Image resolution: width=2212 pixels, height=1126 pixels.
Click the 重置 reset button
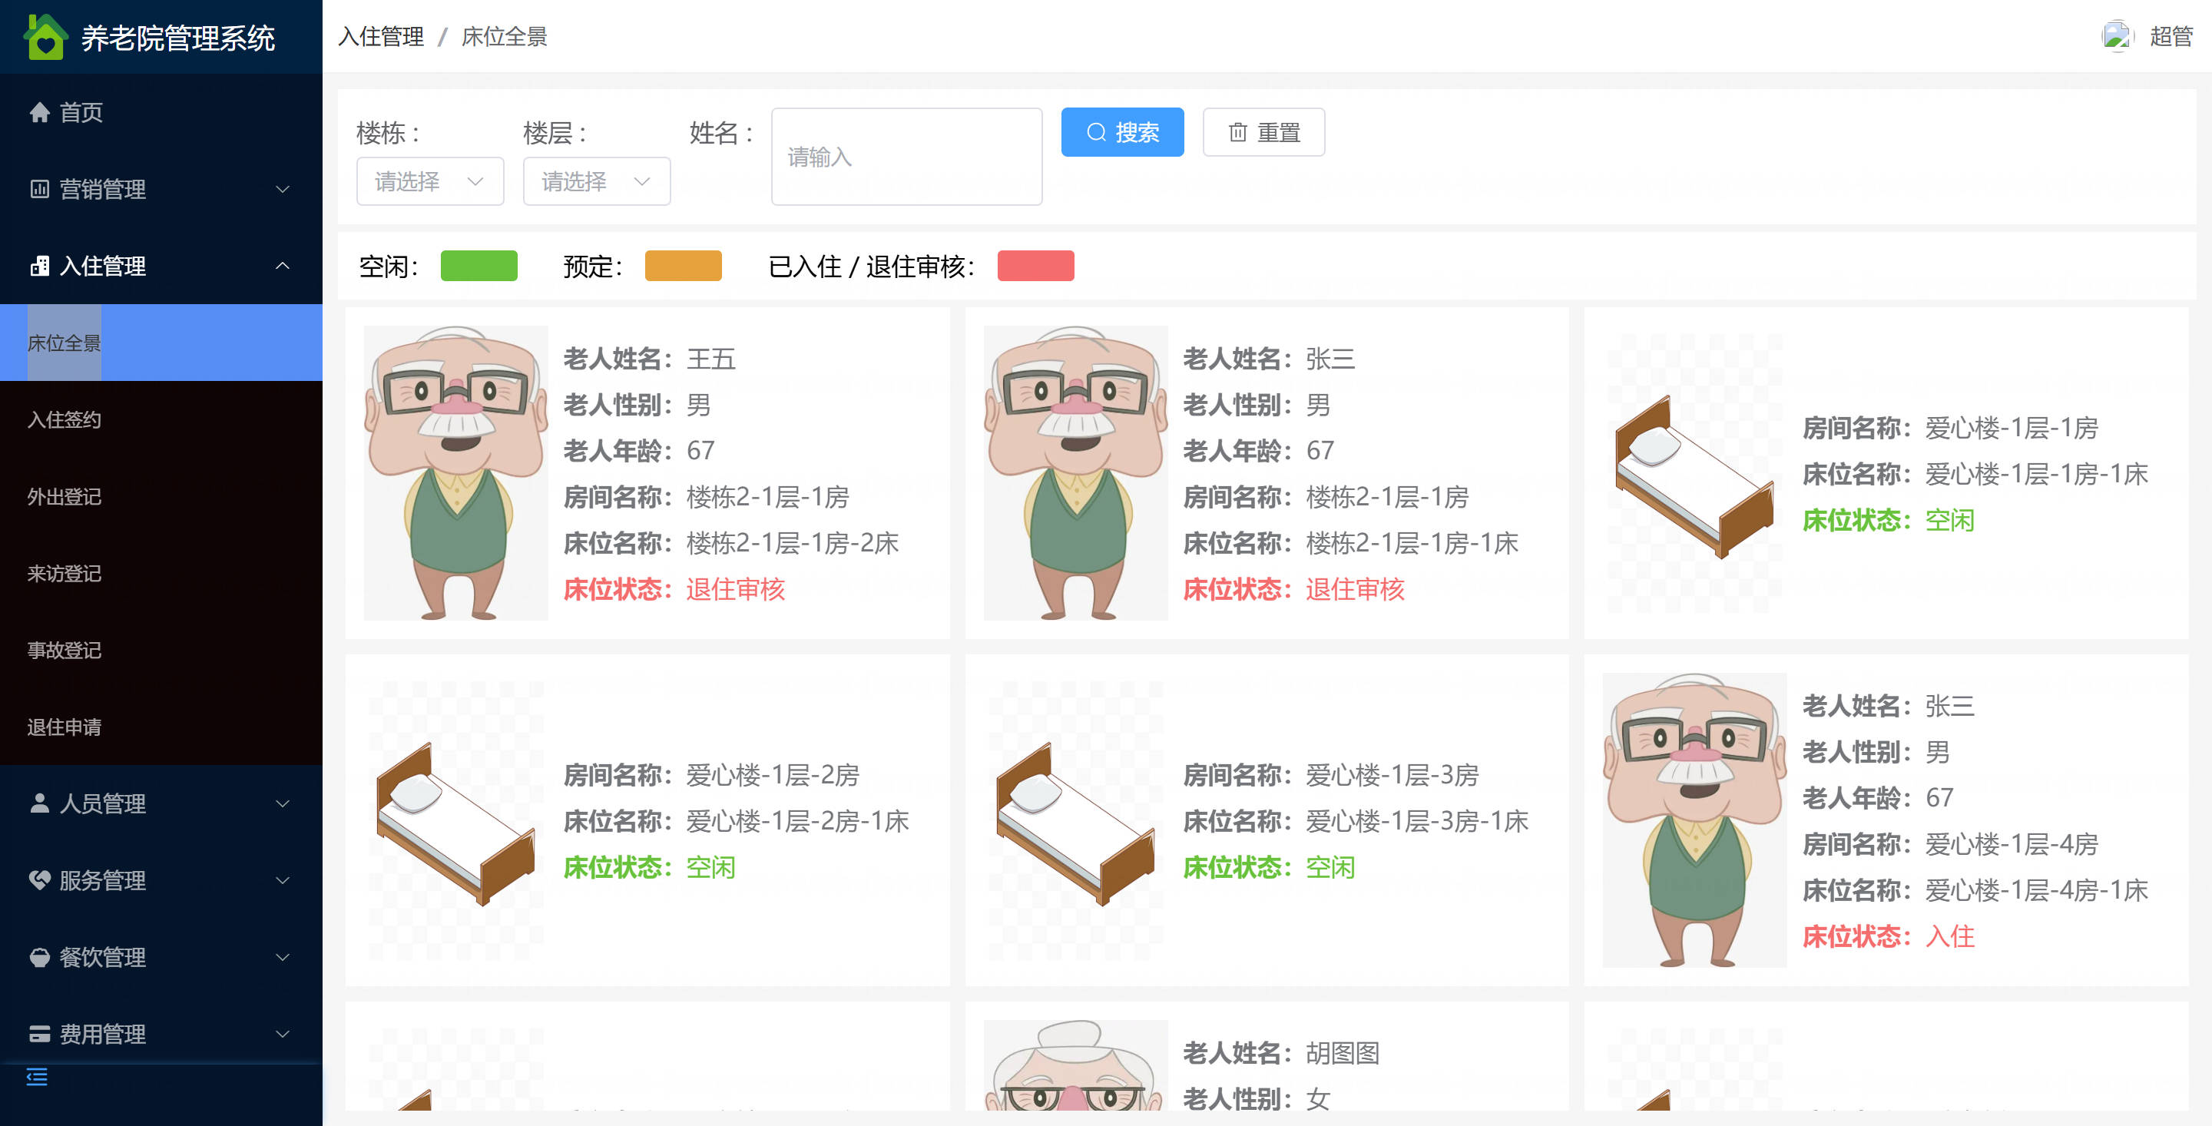(x=1264, y=132)
